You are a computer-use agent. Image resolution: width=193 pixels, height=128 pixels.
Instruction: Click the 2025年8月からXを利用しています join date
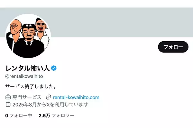pyautogui.click(x=51, y=105)
